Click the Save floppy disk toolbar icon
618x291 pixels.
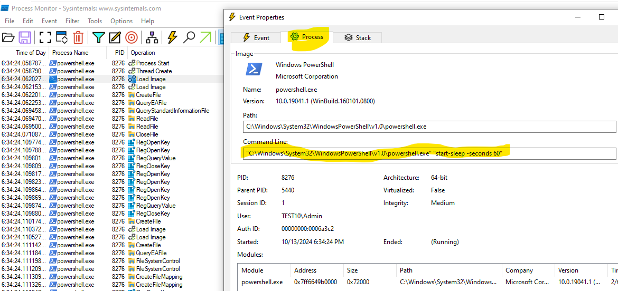click(25, 37)
